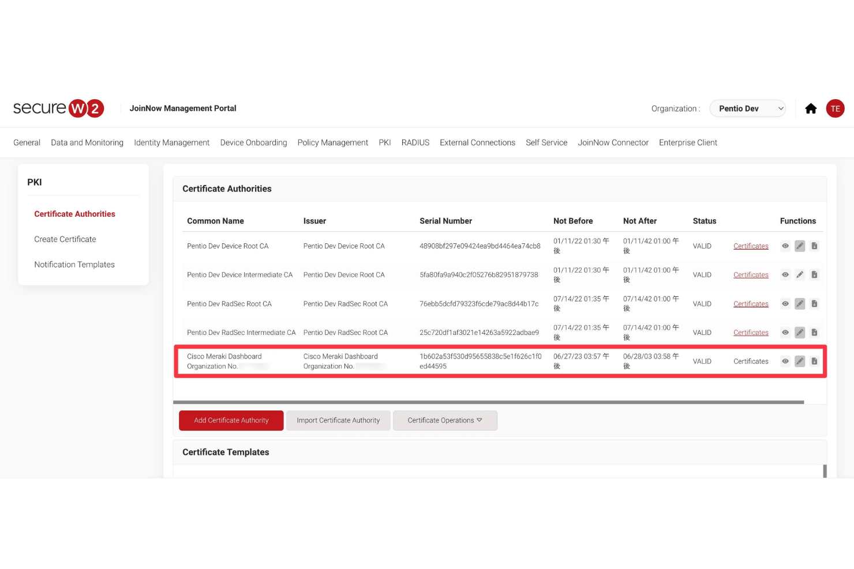Select serial number 5fa80fa9a940c2f05276b82951879738
This screenshot has height=569, width=854.
478,275
